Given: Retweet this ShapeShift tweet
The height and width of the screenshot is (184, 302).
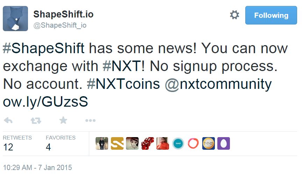Looking at the screenshot, I should (36, 120).
